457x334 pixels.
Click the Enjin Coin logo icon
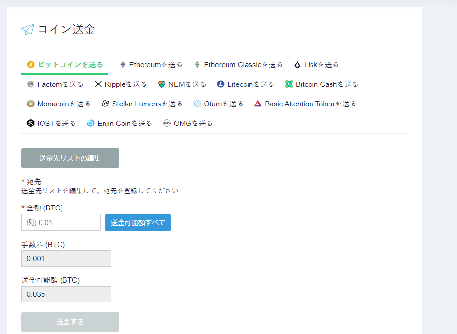coord(91,123)
